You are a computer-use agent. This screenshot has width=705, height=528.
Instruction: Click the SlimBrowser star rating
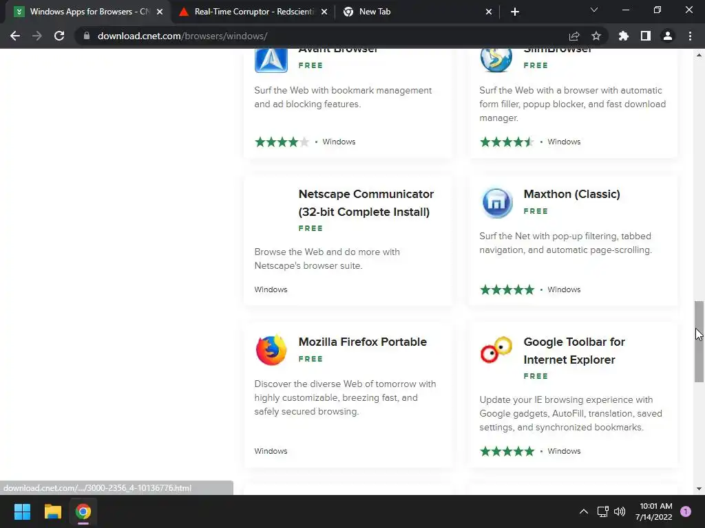coord(507,142)
